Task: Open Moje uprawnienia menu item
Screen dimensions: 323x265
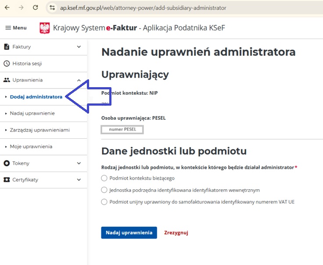Action: (31, 147)
